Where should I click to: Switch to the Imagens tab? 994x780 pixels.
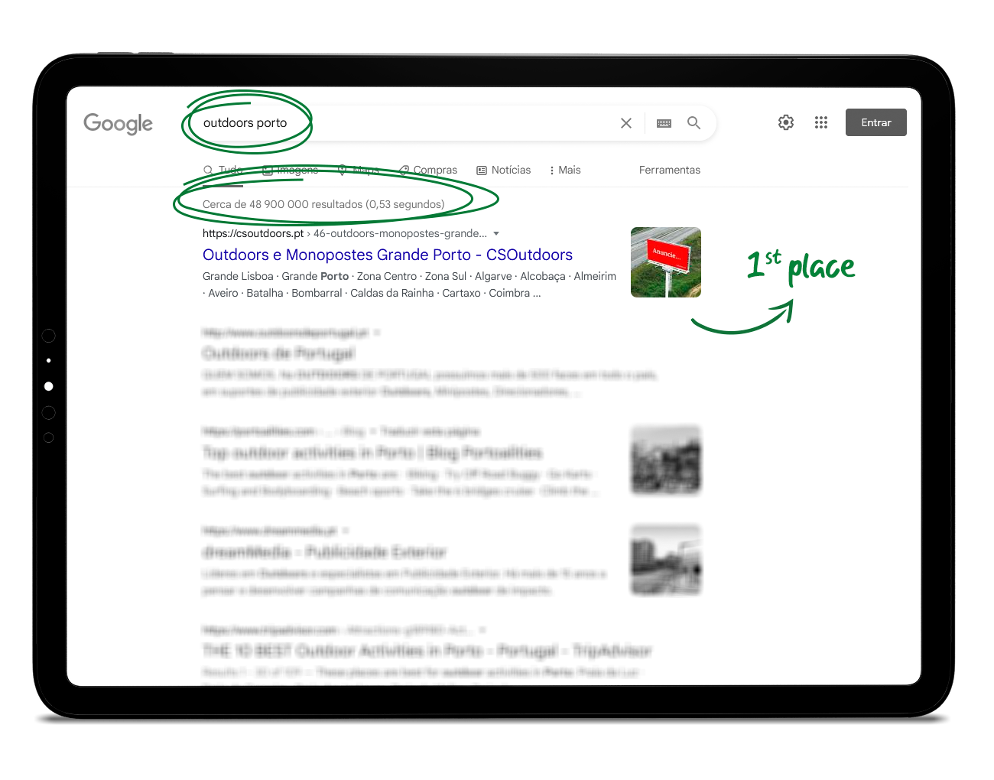point(290,170)
